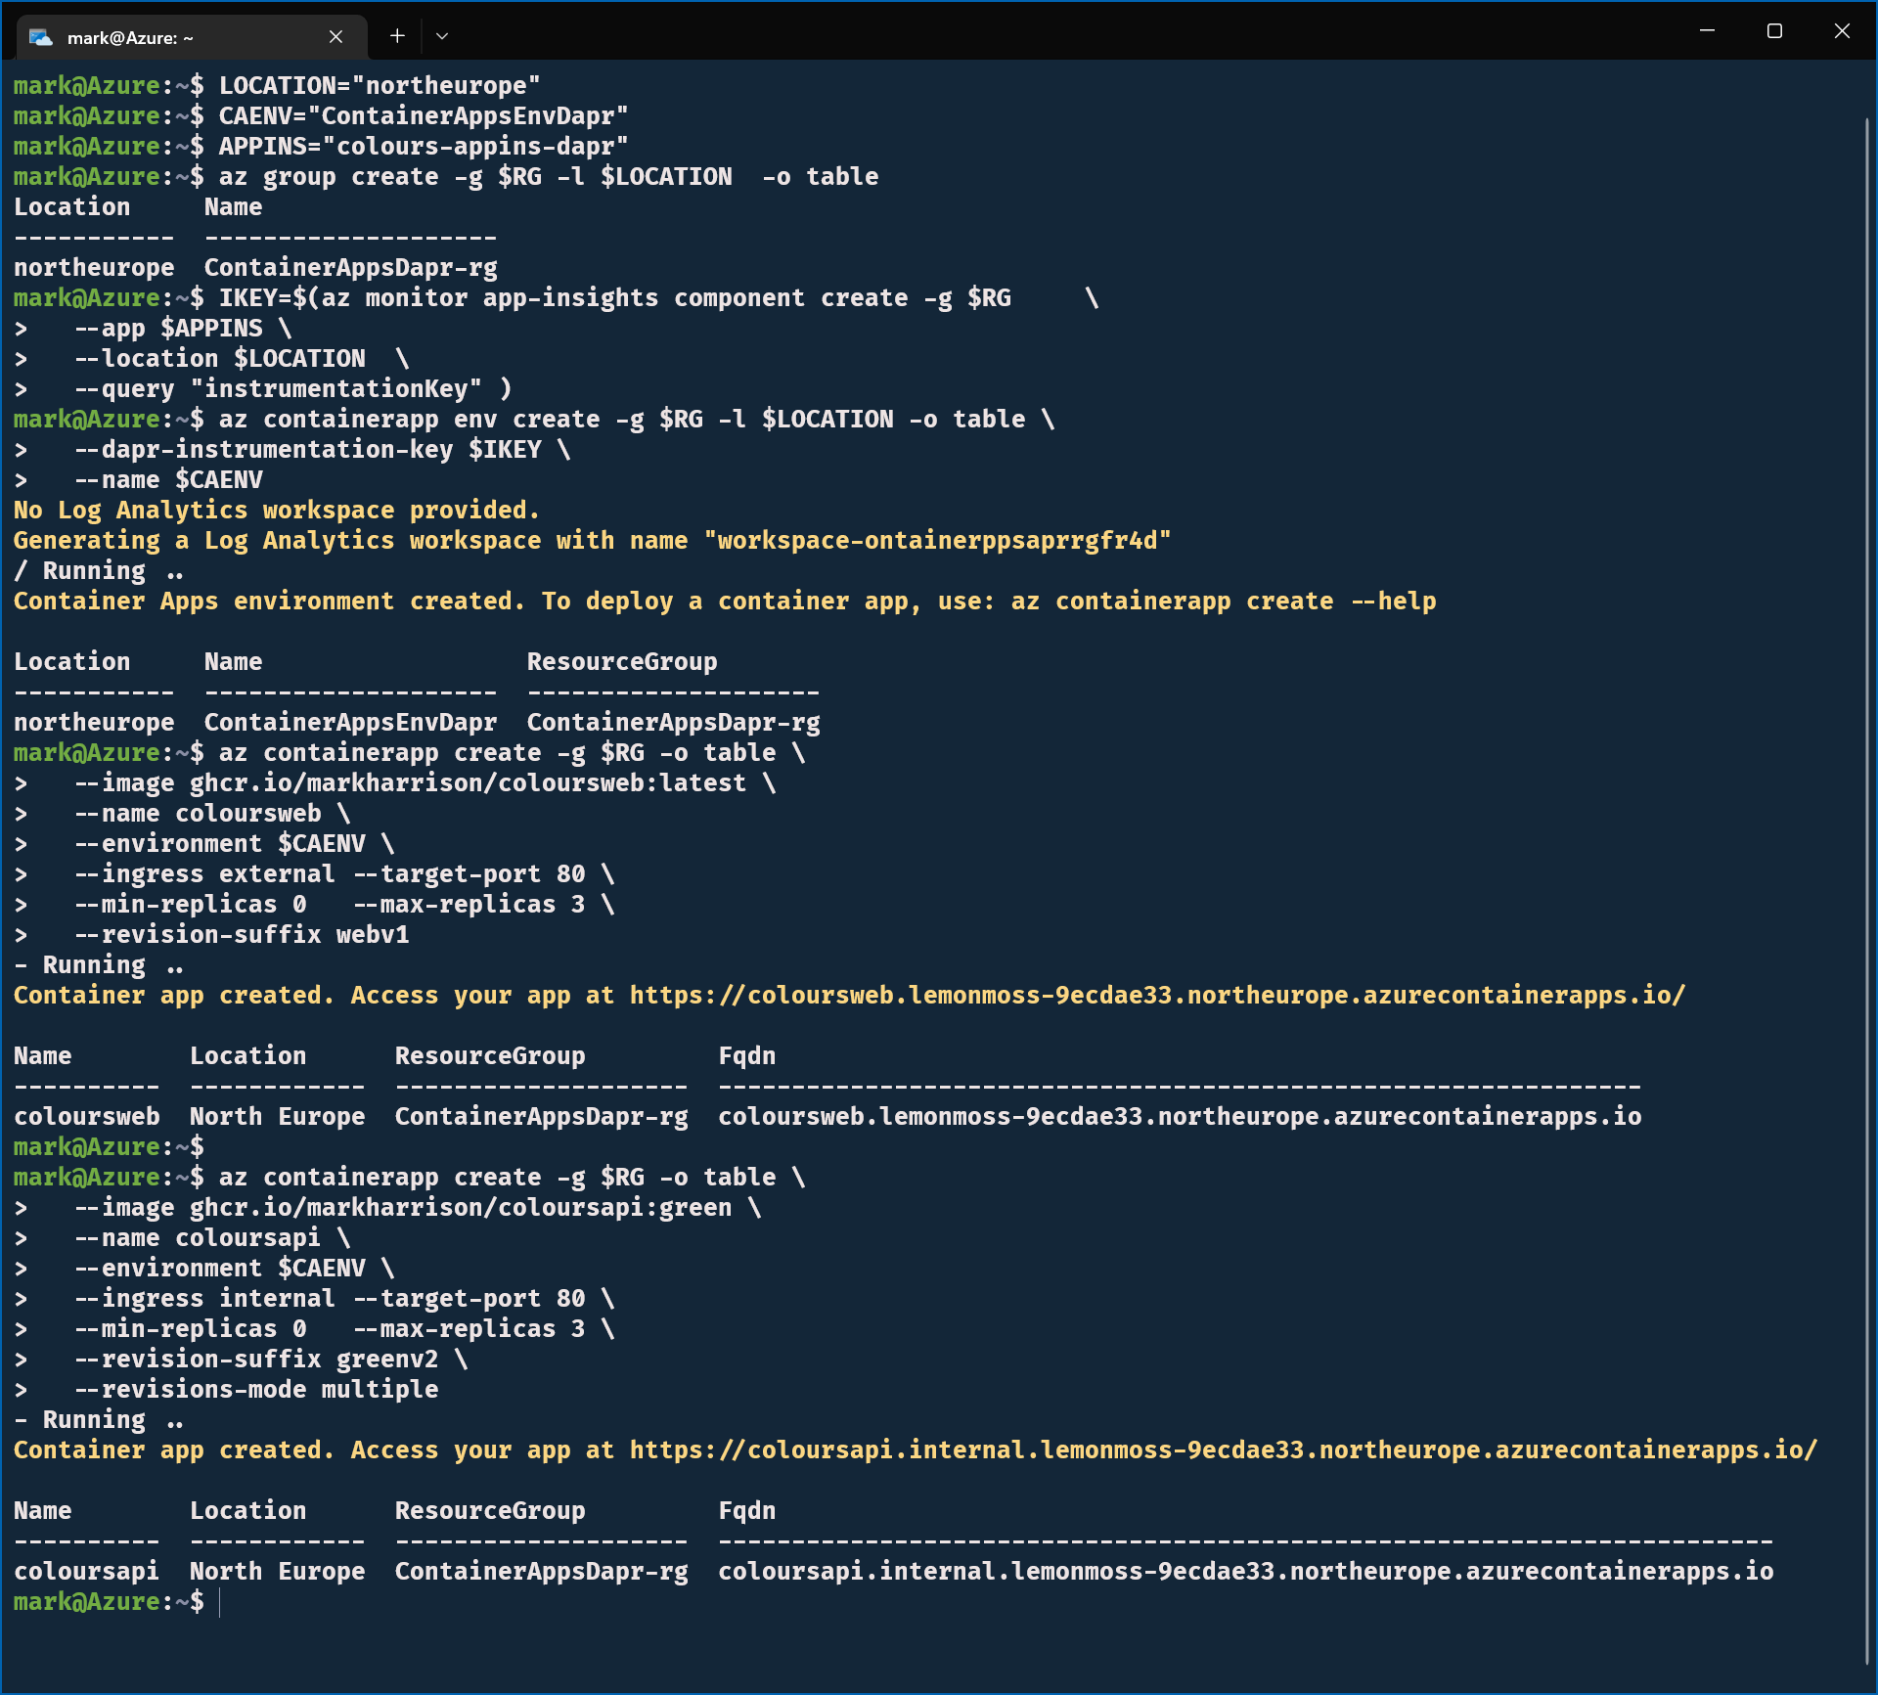Minimize the terminal window
The image size is (1878, 1695).
pos(1707,31)
